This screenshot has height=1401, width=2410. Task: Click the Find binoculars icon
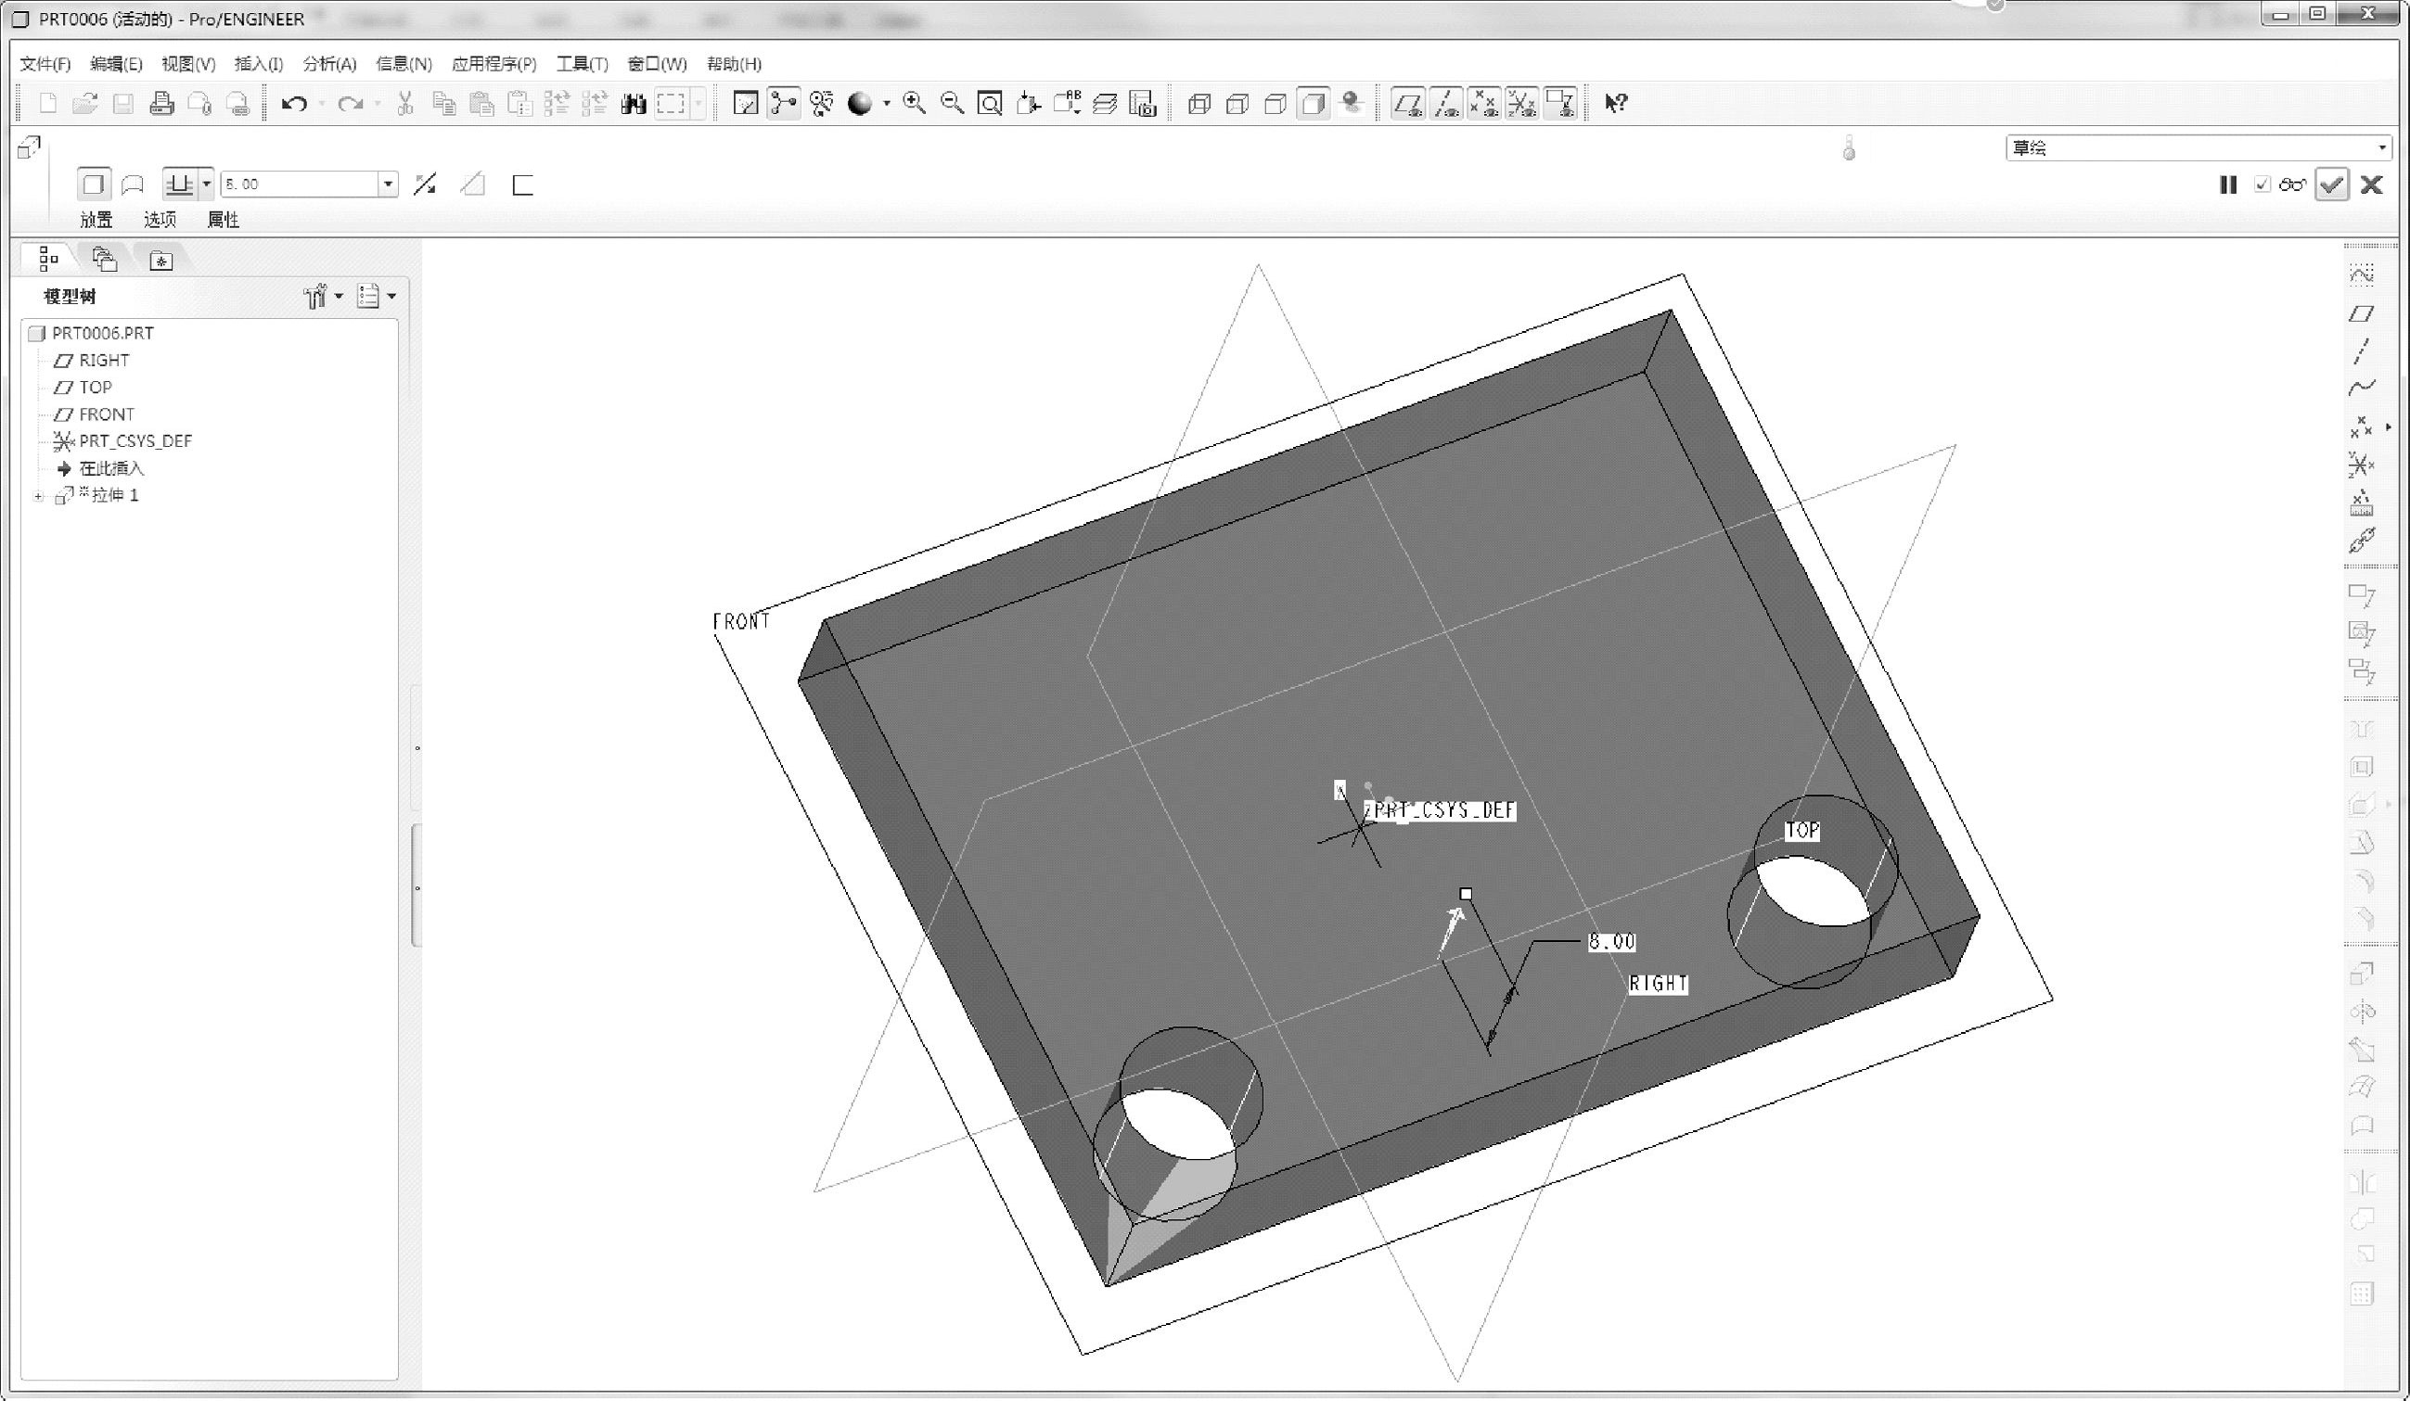633,103
